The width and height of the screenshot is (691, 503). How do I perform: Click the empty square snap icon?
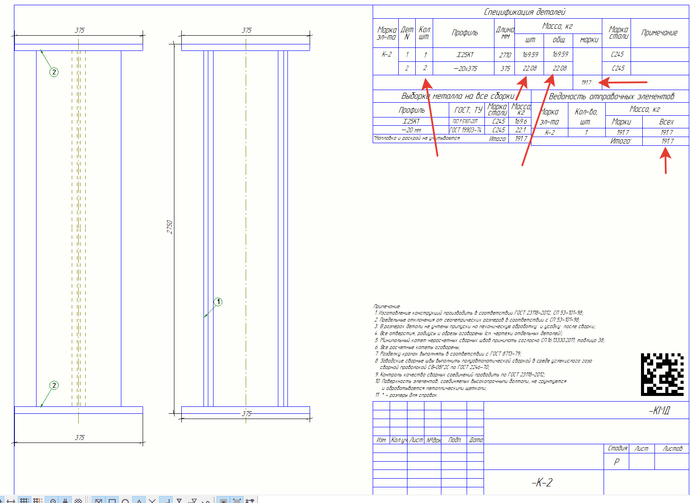coord(112,500)
